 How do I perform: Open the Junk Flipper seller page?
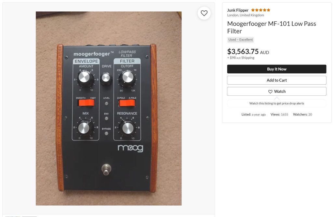click(x=238, y=10)
